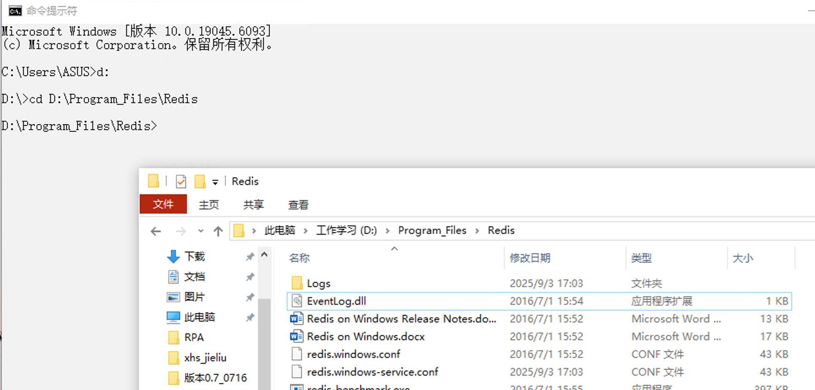Image resolution: width=815 pixels, height=390 pixels.
Task: Click the 2025/9/3 17:03 date of Logs
Action: tap(546, 283)
